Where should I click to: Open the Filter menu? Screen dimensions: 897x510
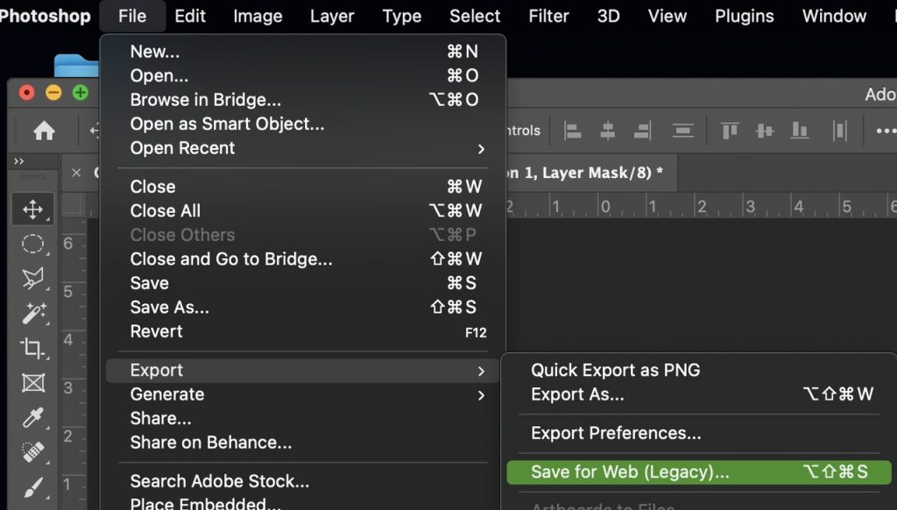(548, 16)
